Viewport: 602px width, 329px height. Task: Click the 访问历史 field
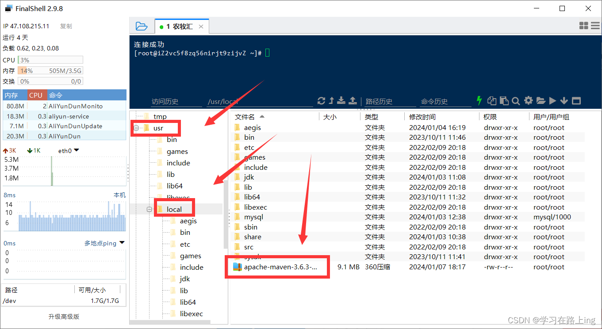176,101
